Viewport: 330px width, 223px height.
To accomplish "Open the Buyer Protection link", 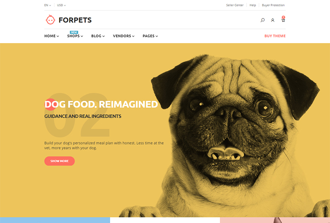I will pyautogui.click(x=273, y=5).
